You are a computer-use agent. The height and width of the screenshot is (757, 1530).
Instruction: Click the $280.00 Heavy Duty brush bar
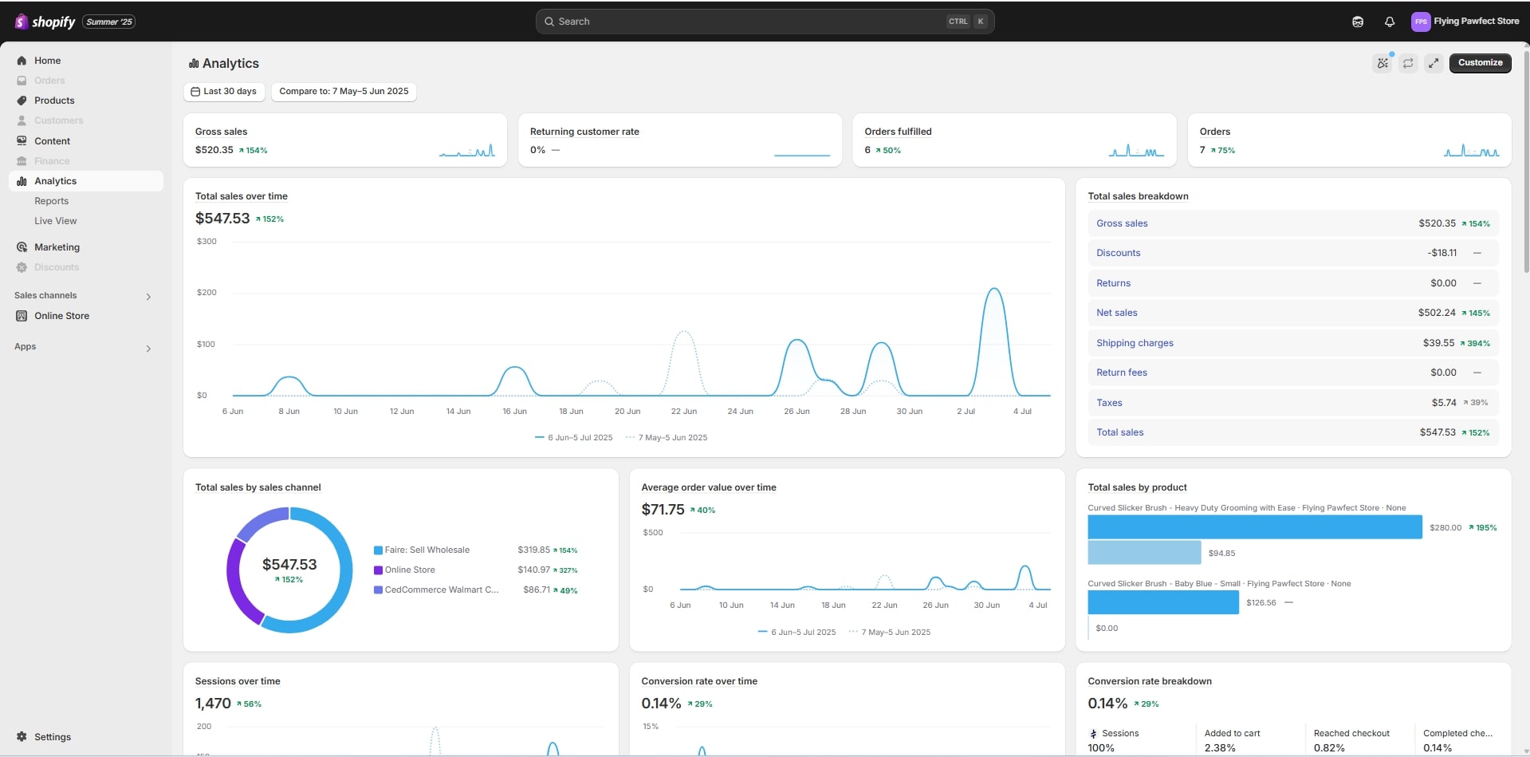[x=1255, y=527]
